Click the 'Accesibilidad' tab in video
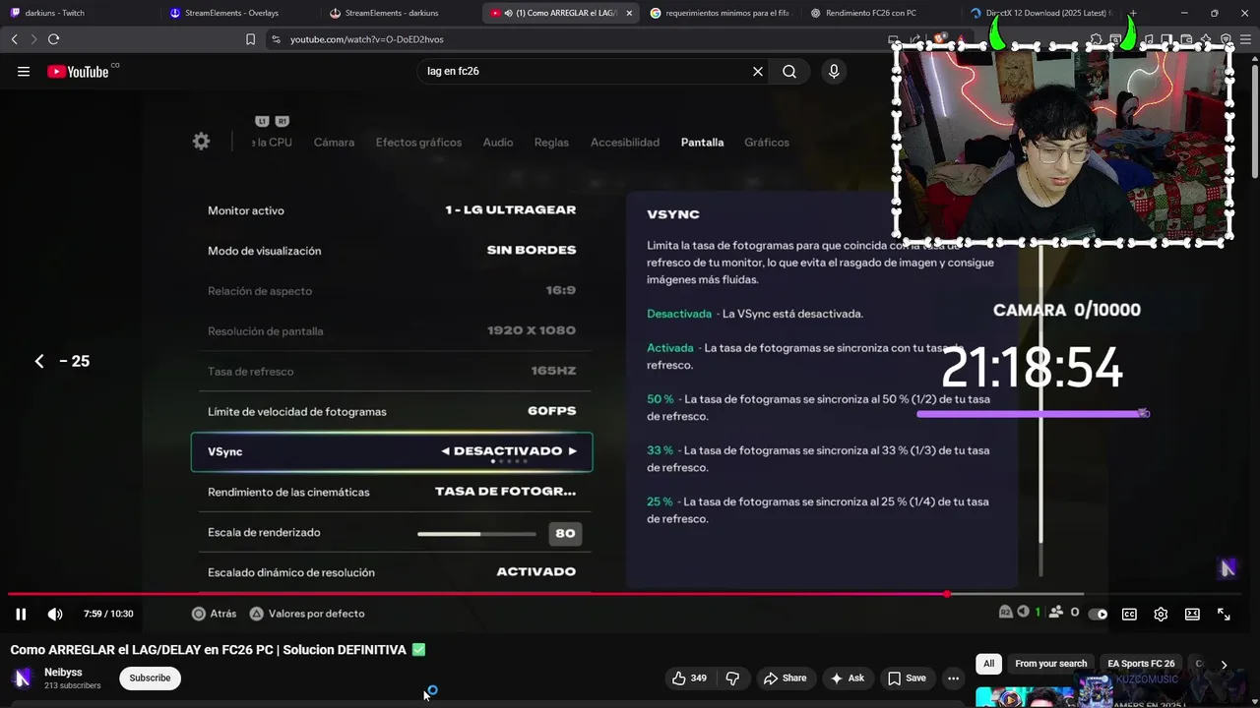1260x708 pixels. [625, 143]
